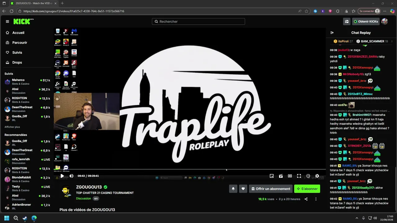
Task: Click top gifter BAM_SCAMMER
Action: [x=372, y=41]
